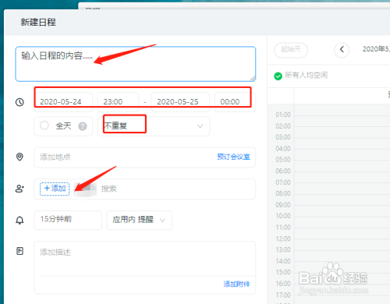Click the help question mark next to 全天

pos(83,126)
